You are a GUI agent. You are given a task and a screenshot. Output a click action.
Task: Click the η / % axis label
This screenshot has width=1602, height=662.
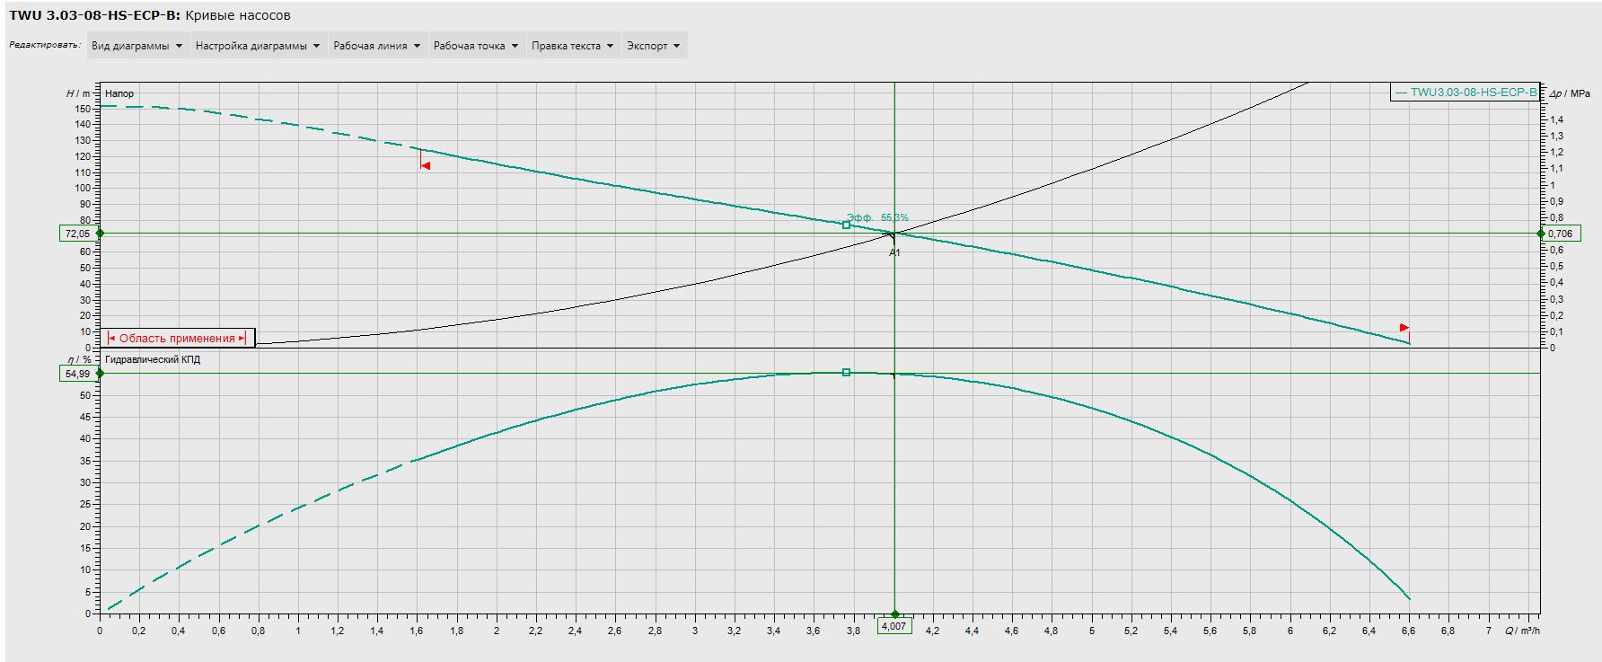click(x=82, y=359)
